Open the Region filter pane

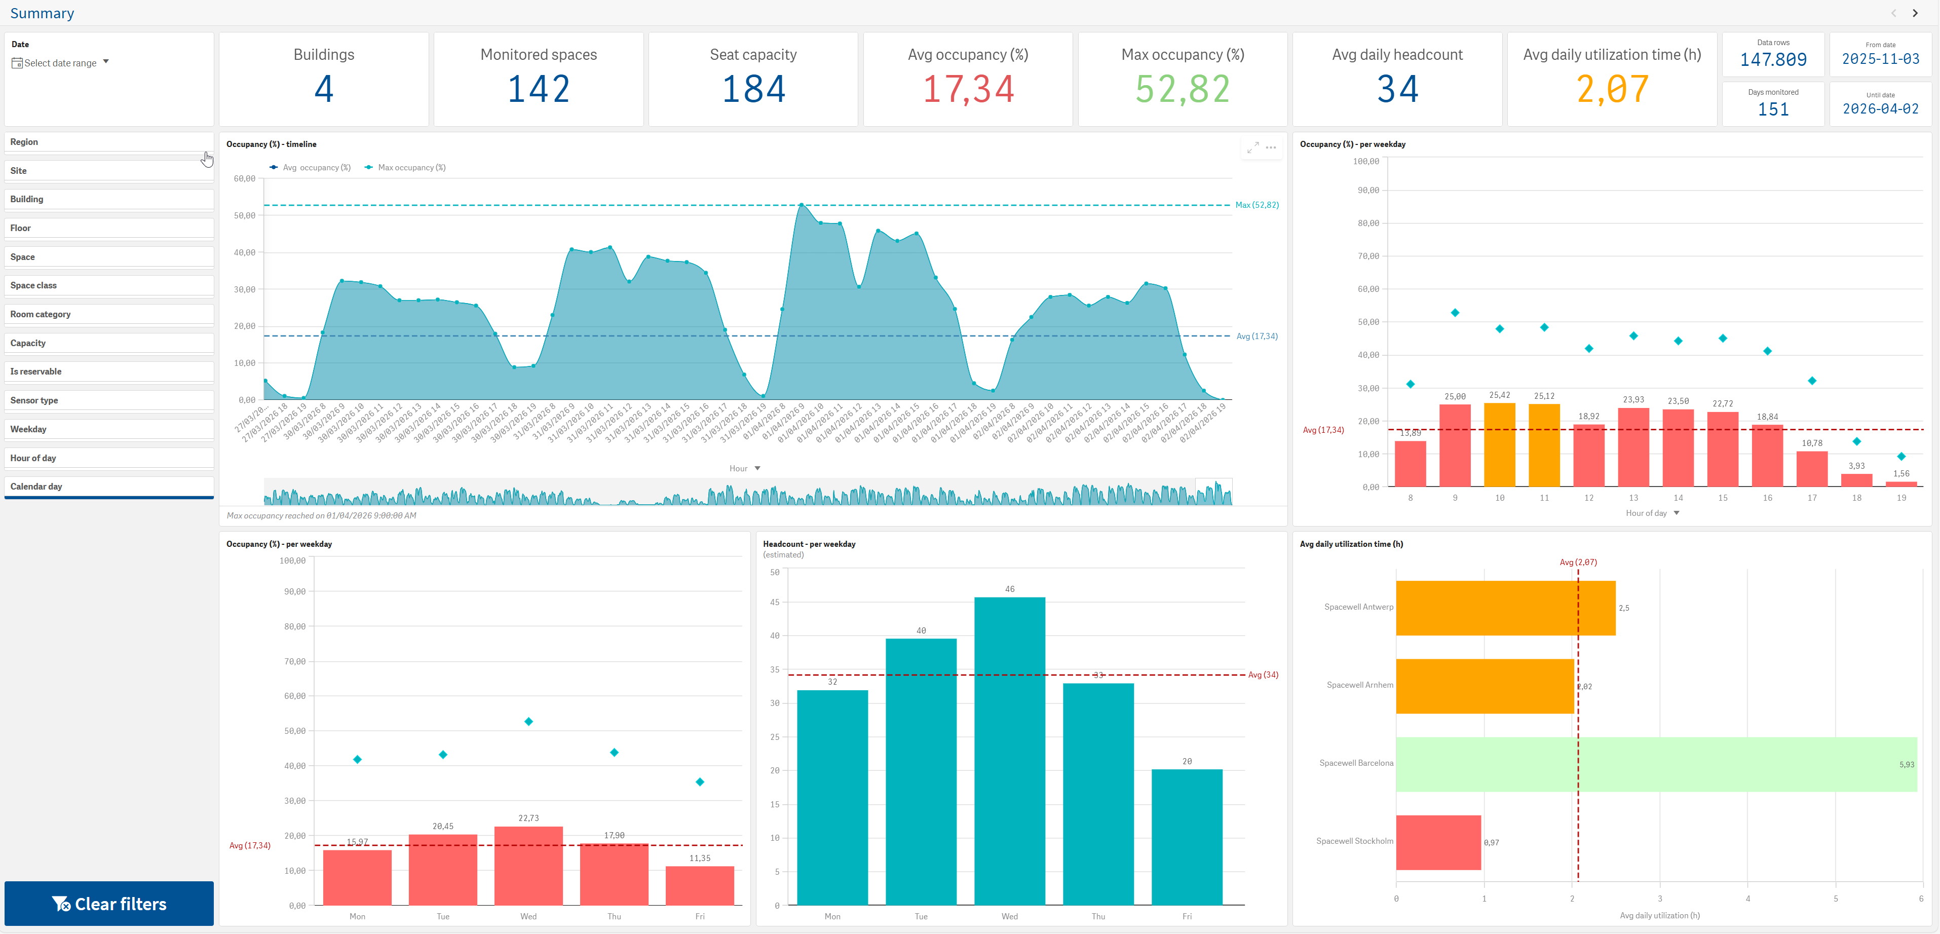click(x=109, y=142)
